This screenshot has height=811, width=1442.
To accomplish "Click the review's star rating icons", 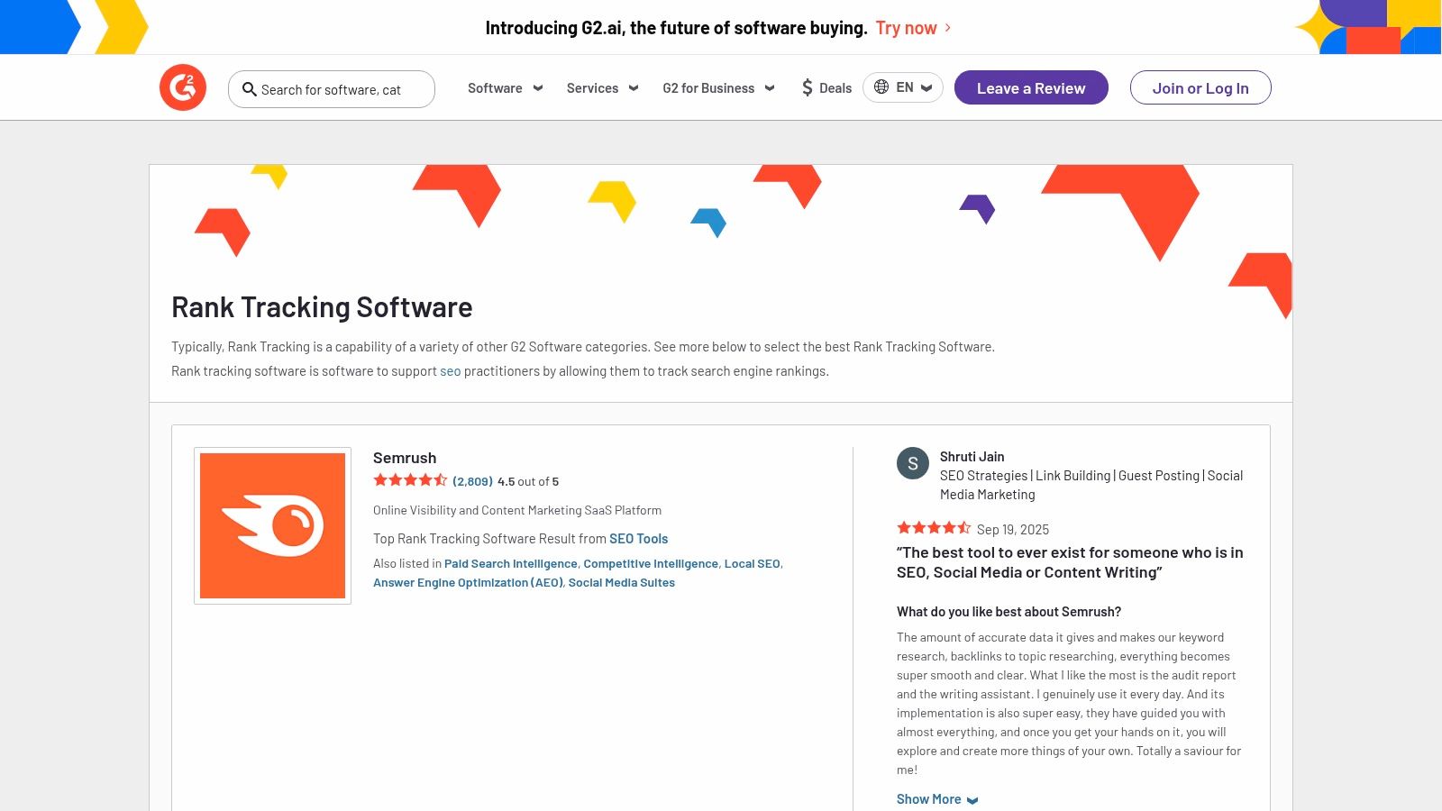I will point(934,528).
